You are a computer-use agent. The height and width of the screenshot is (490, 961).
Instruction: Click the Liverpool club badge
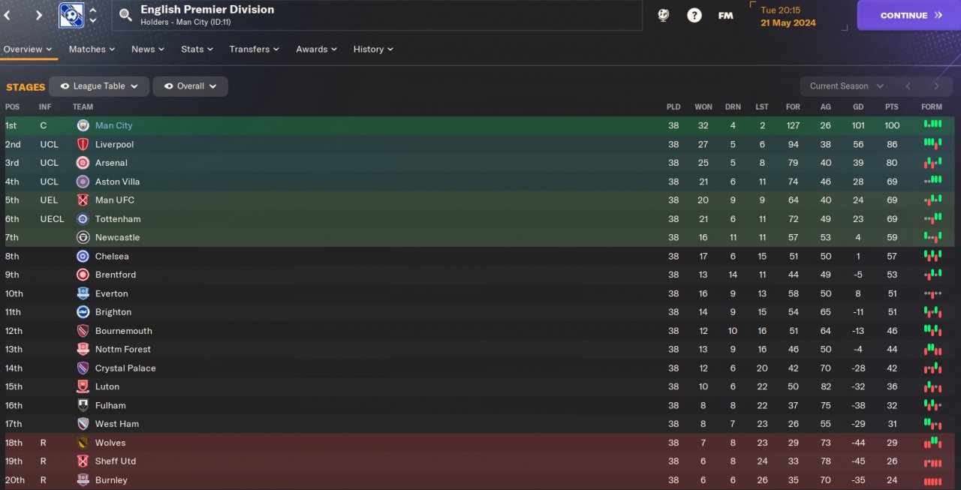[x=83, y=144]
